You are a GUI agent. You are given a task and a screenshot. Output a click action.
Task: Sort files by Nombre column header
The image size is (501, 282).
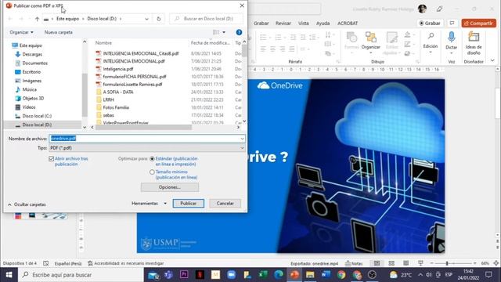click(x=103, y=43)
